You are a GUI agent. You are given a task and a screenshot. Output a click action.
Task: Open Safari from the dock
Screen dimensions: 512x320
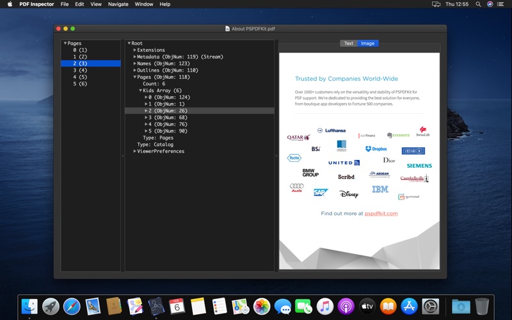72,307
